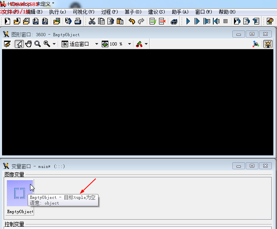Click the 100 % image size icon
The width and height of the screenshot is (277, 229).
[x=105, y=44]
